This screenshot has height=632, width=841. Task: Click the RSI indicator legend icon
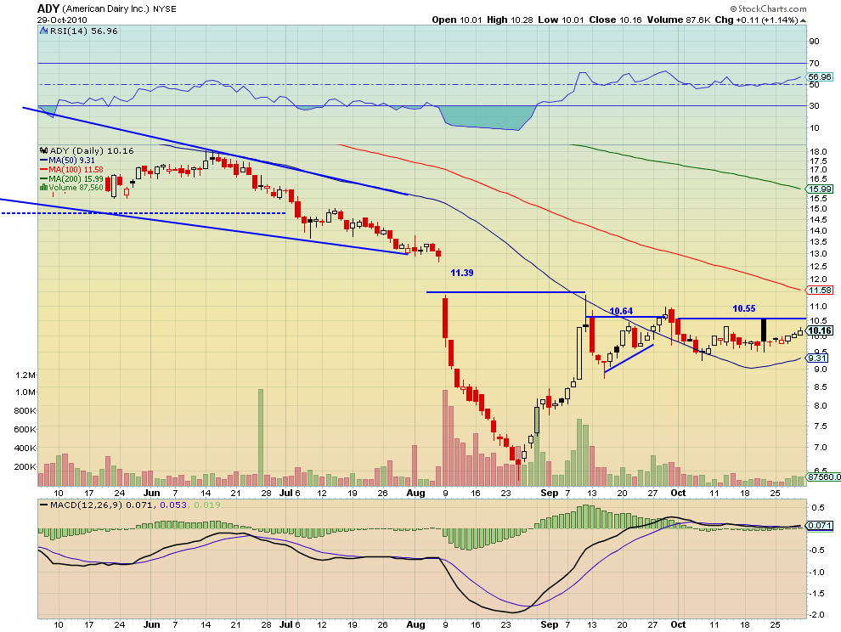click(44, 31)
